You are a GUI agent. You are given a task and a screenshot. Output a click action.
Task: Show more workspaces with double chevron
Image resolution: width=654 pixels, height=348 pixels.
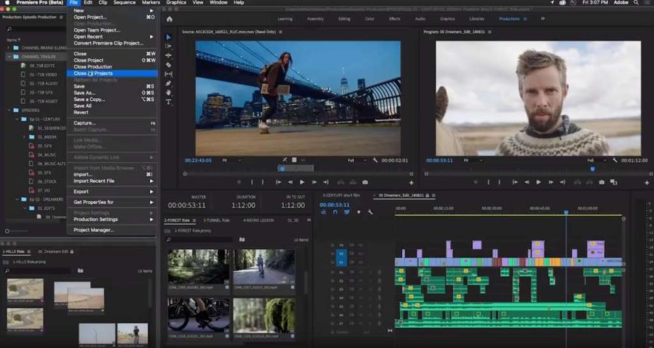(x=543, y=18)
